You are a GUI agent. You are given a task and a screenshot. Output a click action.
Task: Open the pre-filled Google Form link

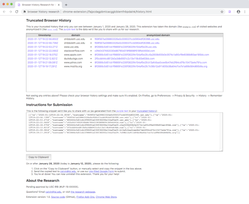102,171
